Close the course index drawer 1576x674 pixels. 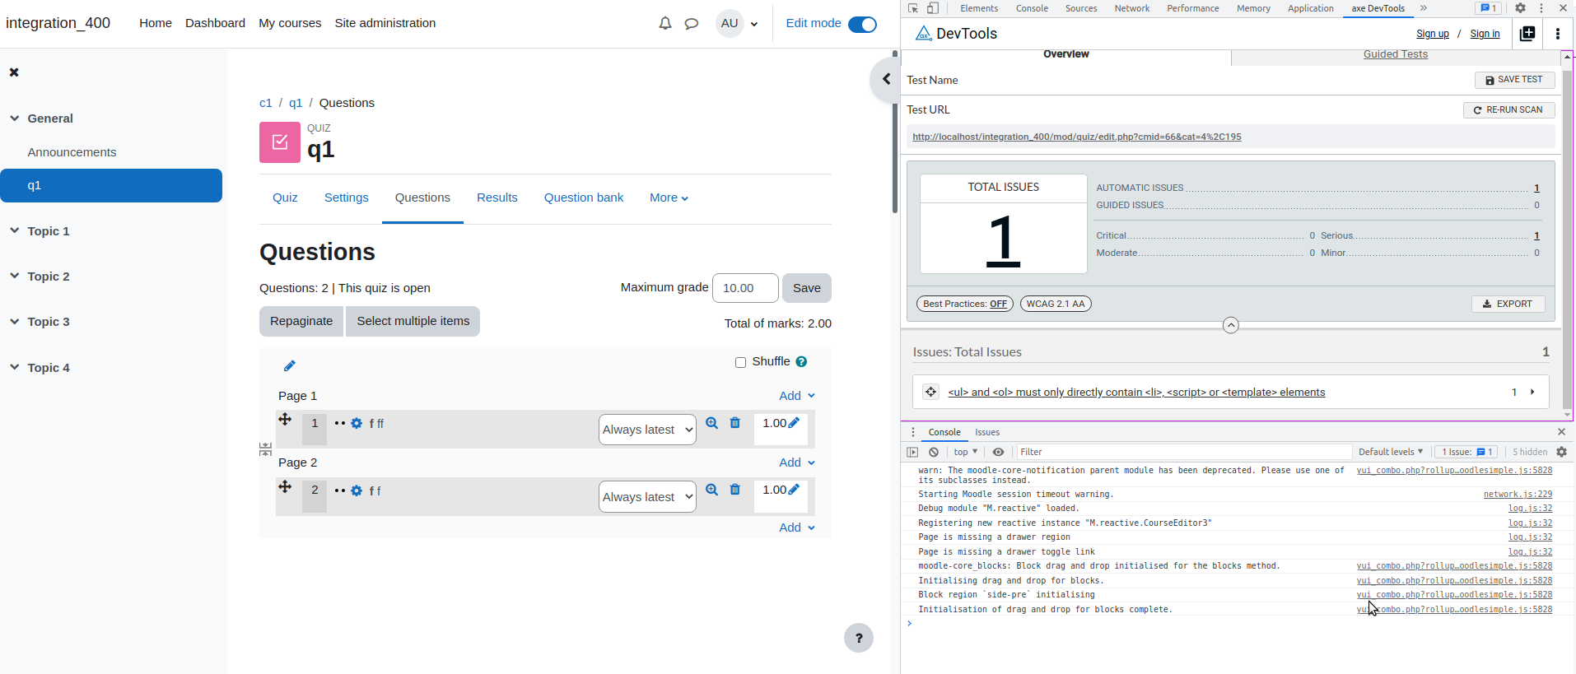coord(14,72)
